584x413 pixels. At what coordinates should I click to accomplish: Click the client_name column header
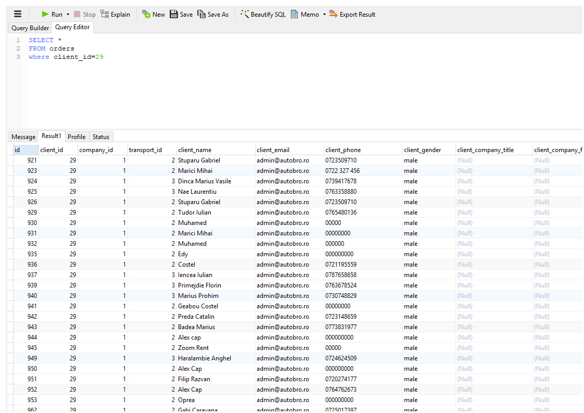(x=215, y=150)
